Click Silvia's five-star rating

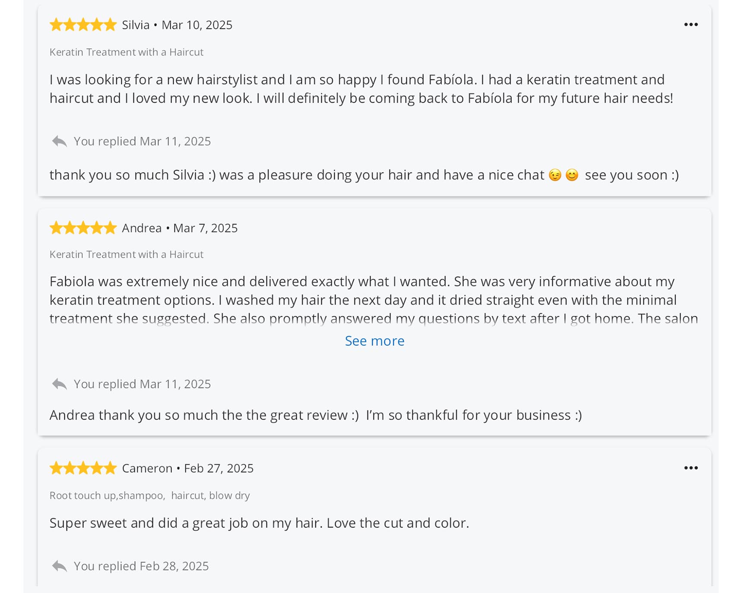(x=83, y=25)
